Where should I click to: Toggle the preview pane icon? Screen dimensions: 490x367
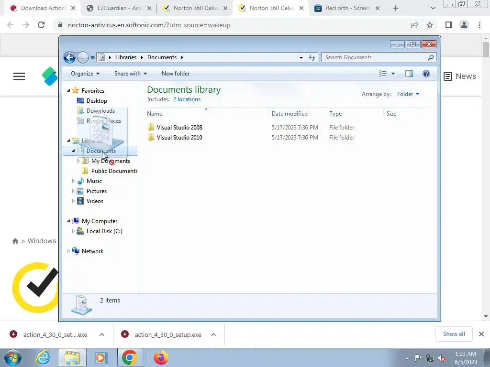pos(409,74)
